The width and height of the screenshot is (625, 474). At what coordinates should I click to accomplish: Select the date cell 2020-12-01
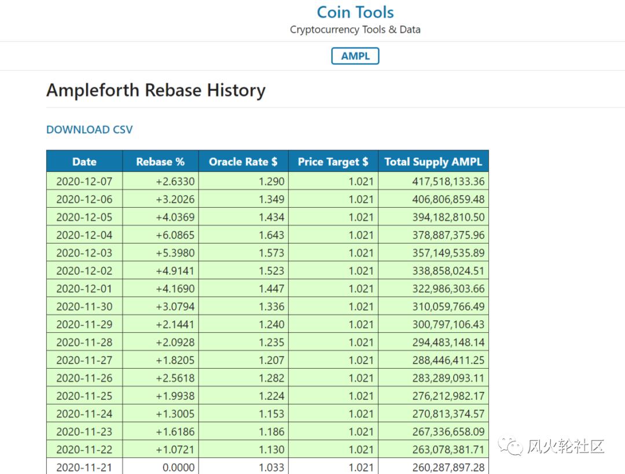tap(84, 289)
